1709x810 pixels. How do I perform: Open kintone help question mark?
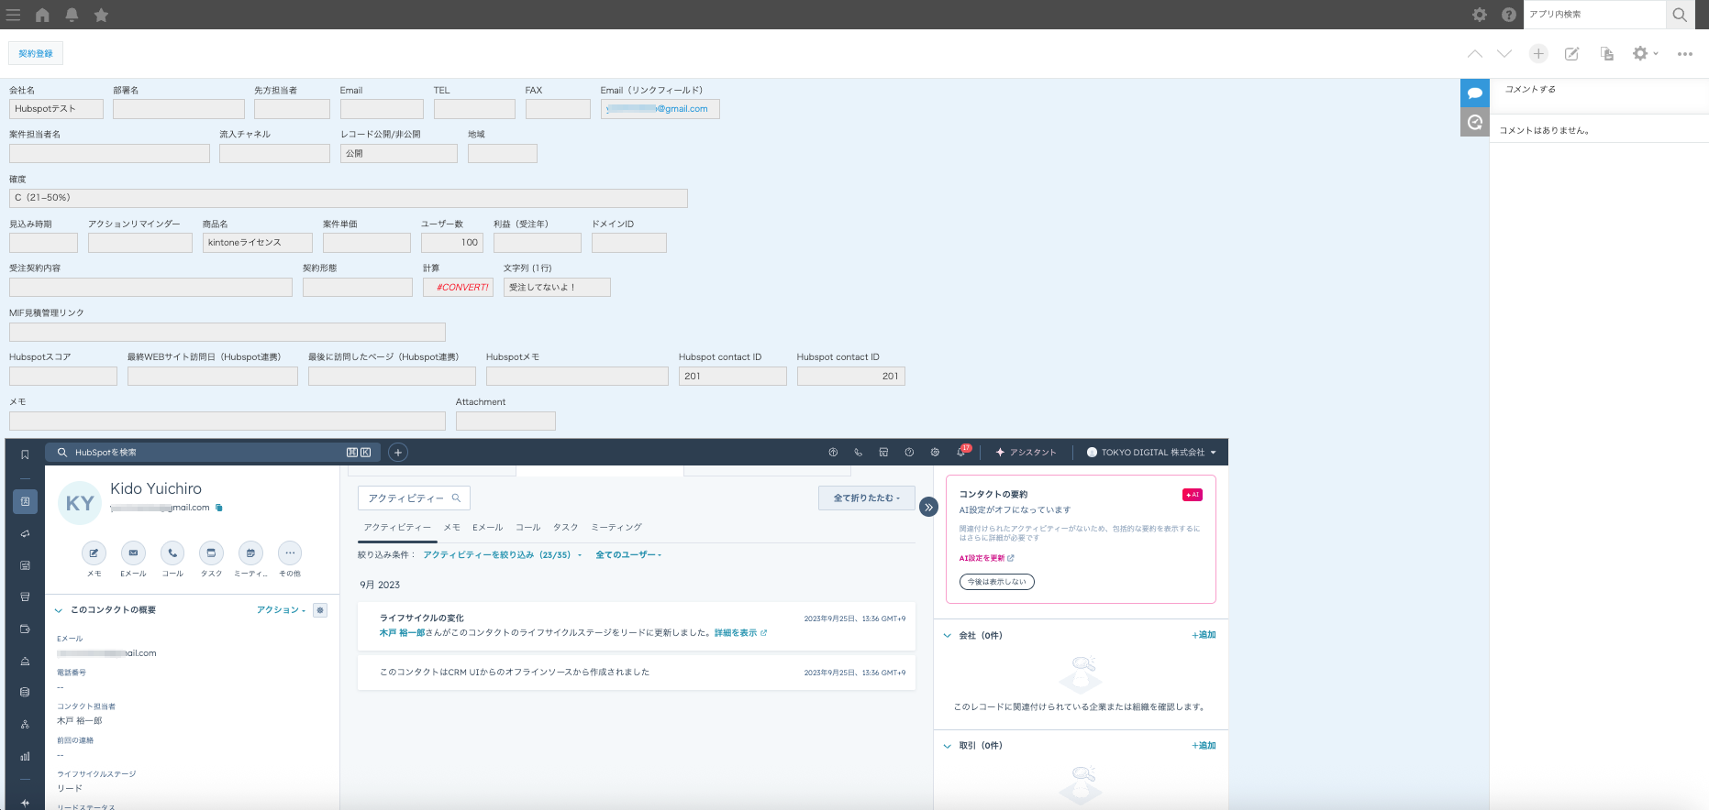tap(1509, 15)
